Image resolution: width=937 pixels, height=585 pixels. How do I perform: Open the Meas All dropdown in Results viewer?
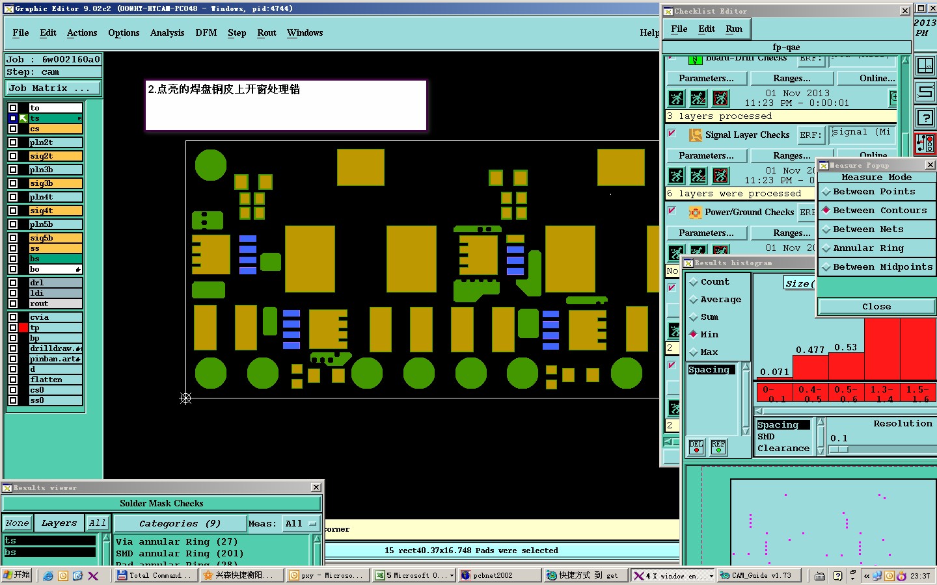pos(302,523)
